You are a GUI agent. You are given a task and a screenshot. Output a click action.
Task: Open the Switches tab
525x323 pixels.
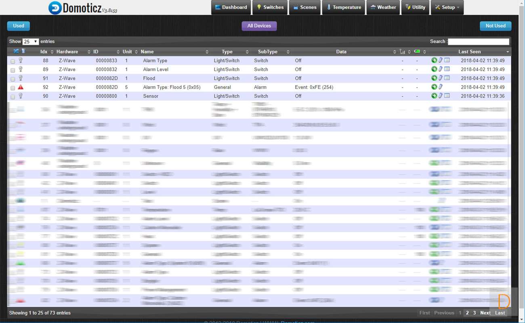270,7
